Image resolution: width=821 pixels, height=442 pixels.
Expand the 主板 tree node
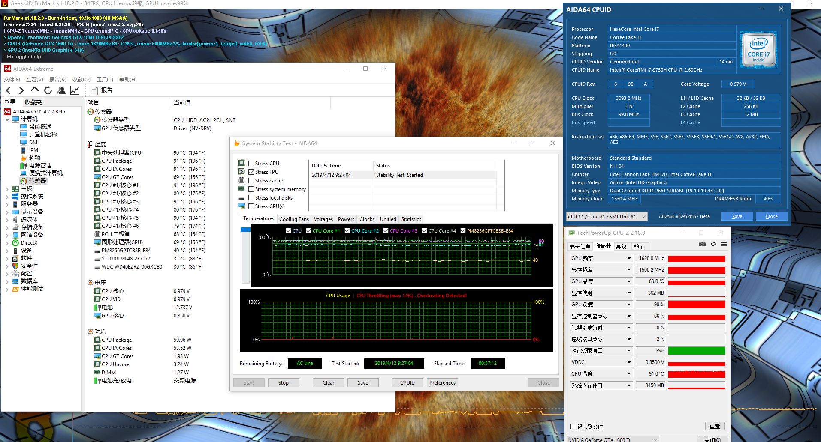tap(7, 189)
